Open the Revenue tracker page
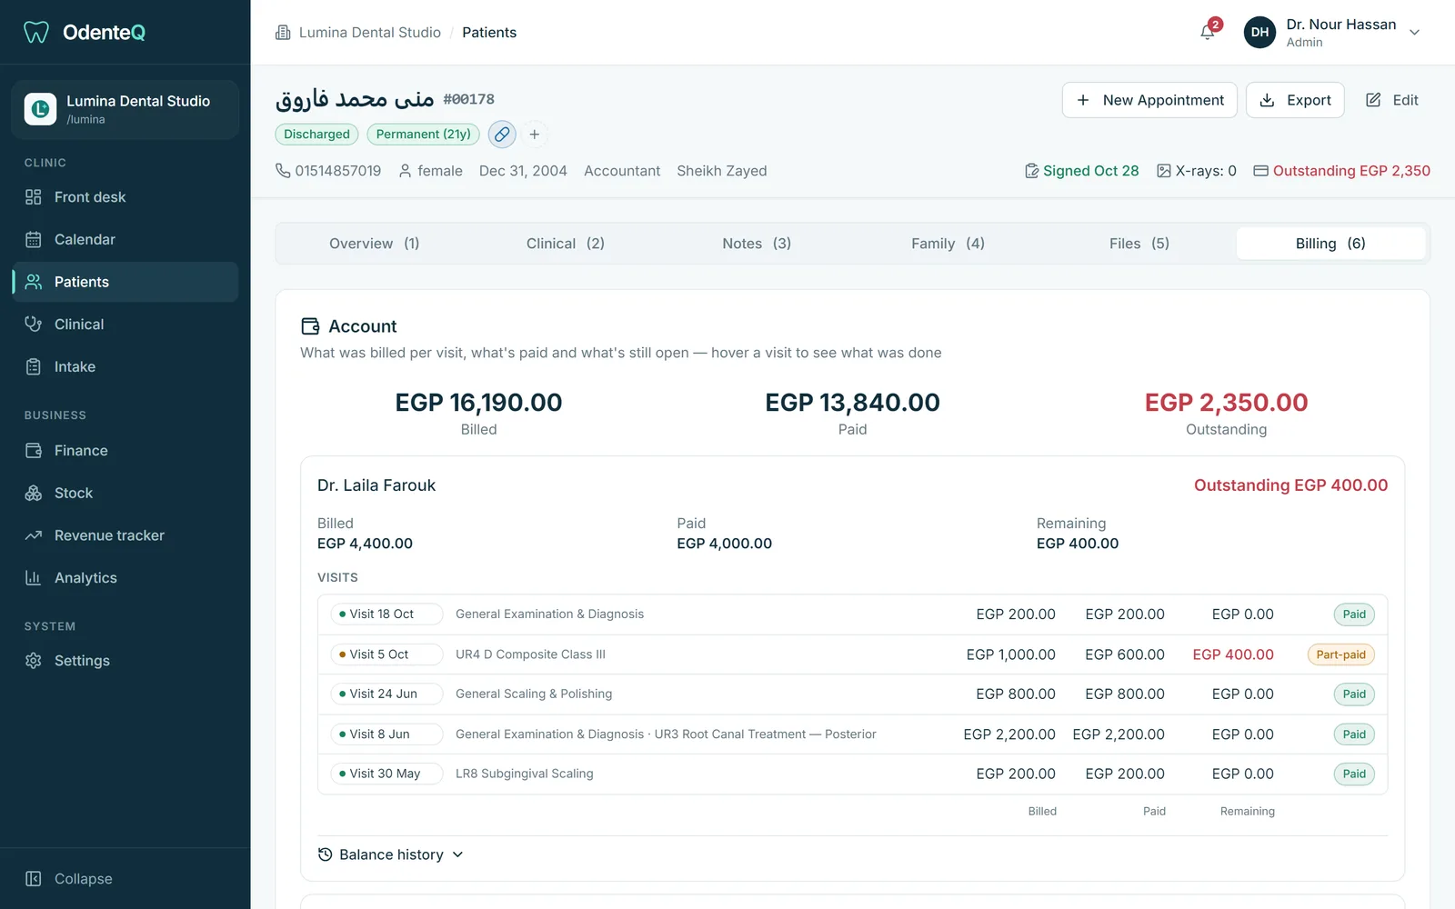 (125, 535)
